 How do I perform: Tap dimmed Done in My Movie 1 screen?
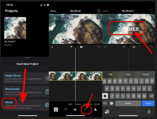click(106, 11)
